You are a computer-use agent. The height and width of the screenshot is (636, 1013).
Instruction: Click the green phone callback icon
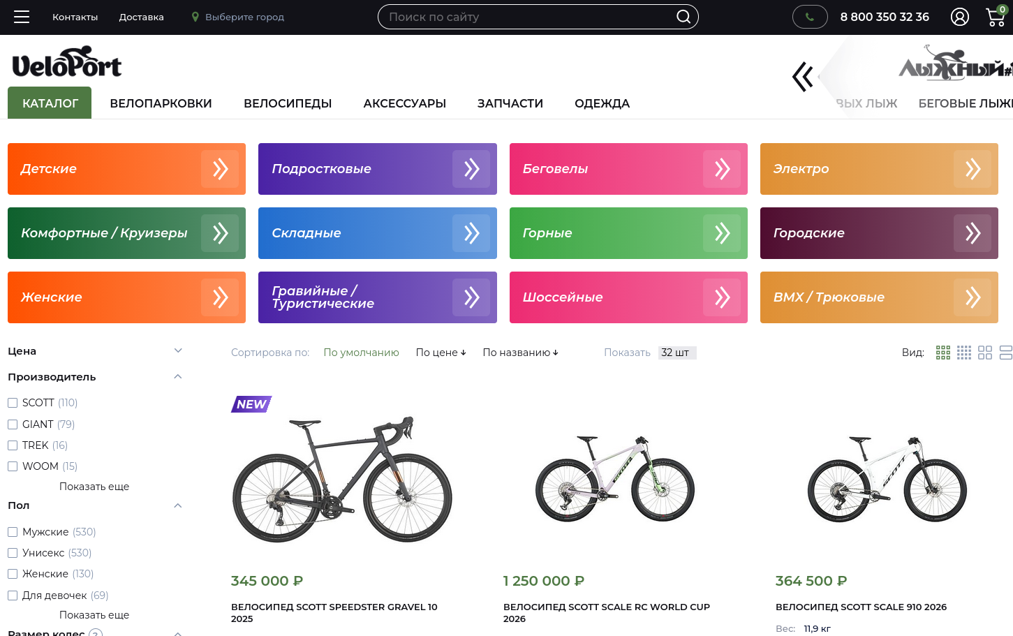pyautogui.click(x=810, y=17)
